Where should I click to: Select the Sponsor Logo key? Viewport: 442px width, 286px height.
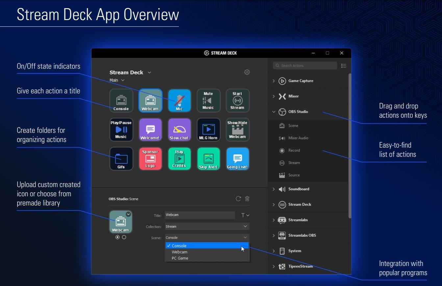[150, 158]
